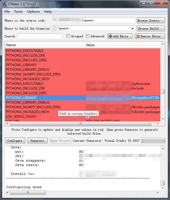170x200 pixels.
Task: Click the Open Project button
Action: [60, 141]
